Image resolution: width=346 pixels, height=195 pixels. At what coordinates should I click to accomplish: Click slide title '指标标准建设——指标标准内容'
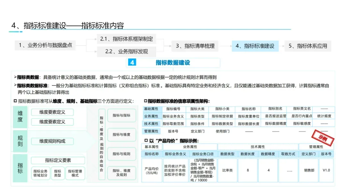[74, 26]
